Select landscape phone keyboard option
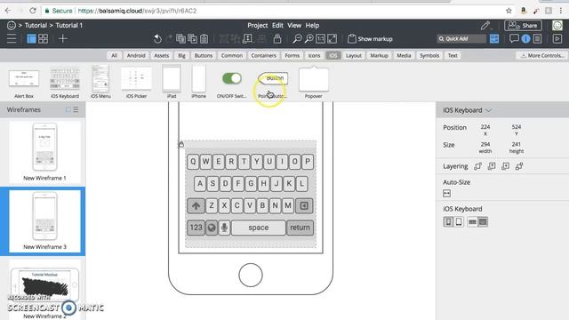Image resolution: width=569 pixels, height=320 pixels. click(x=459, y=221)
